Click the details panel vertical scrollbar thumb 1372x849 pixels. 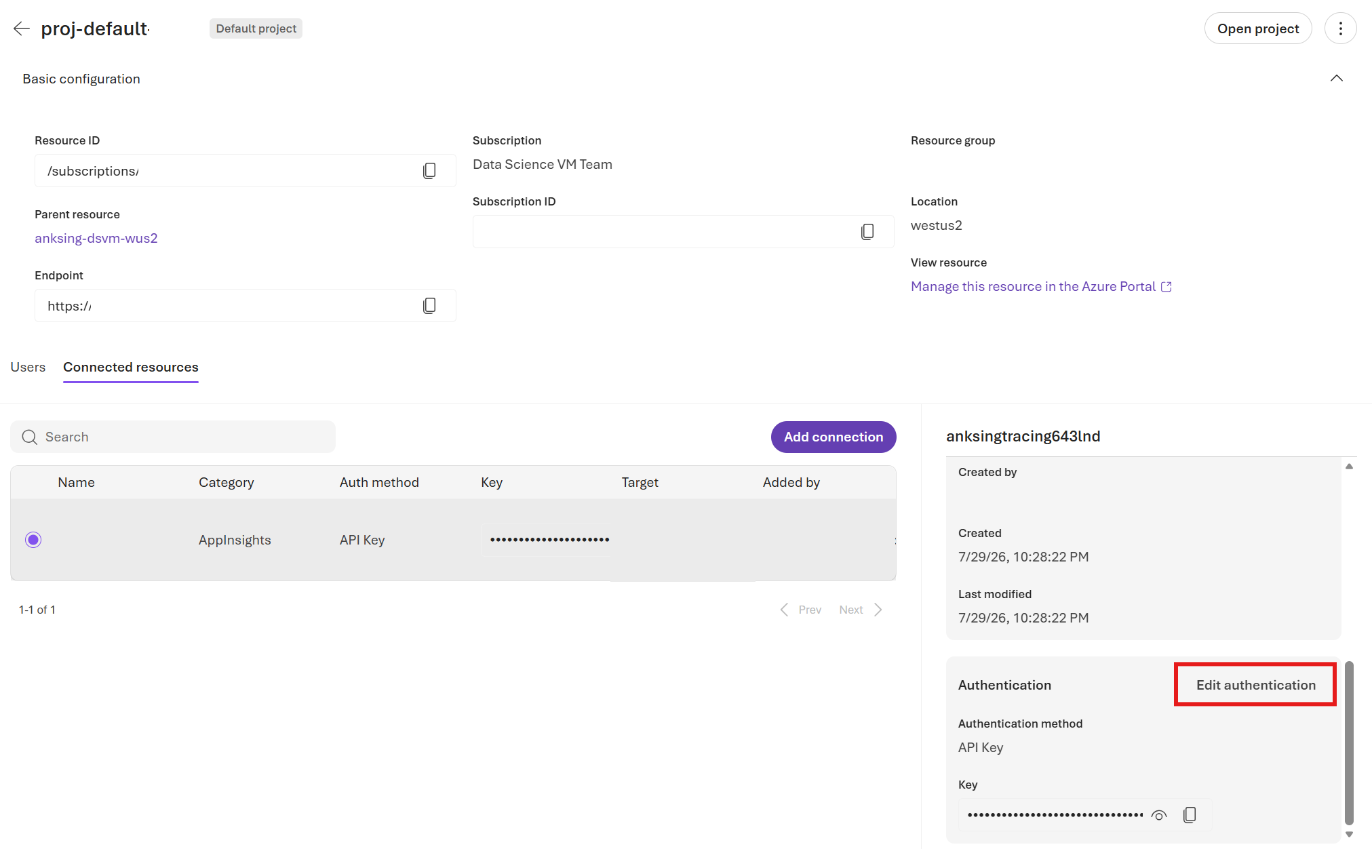point(1349,743)
